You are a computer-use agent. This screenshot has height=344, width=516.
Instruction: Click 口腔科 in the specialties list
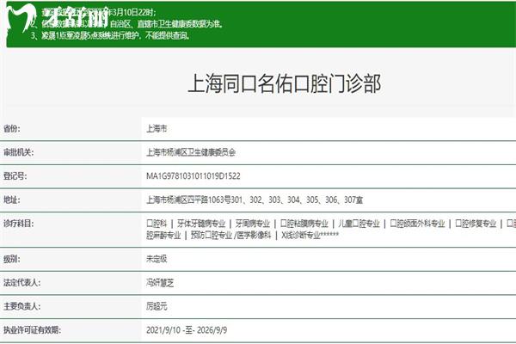[x=157, y=224]
